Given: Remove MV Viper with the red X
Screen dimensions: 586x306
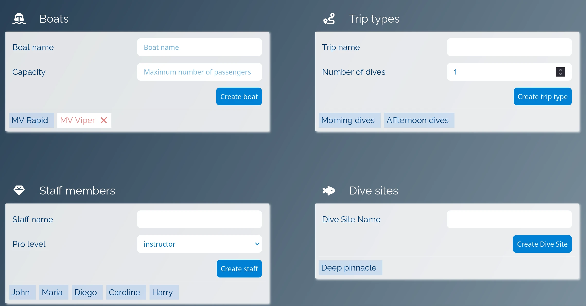Looking at the screenshot, I should point(104,120).
